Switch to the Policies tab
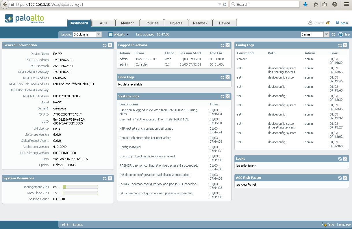 tap(152, 23)
